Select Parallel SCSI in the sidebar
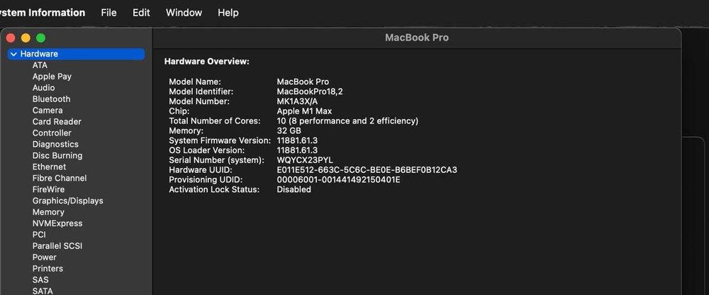The image size is (709, 295). coord(57,246)
